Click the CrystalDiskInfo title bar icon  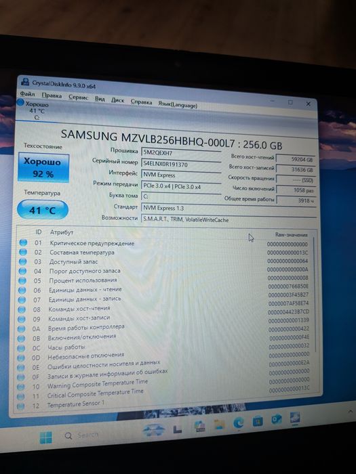click(25, 82)
